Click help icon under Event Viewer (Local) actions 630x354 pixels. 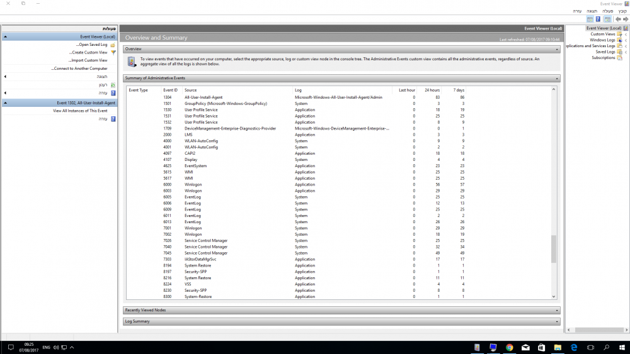point(113,93)
